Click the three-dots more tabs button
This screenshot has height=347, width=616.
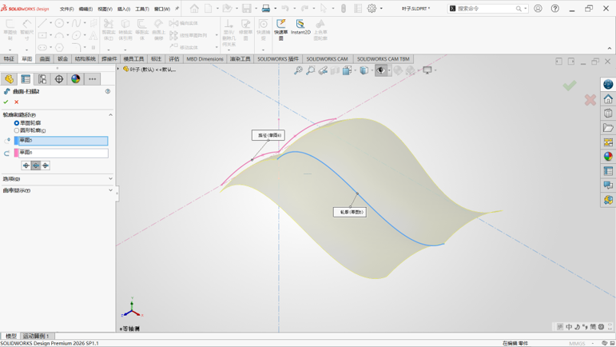(93, 79)
